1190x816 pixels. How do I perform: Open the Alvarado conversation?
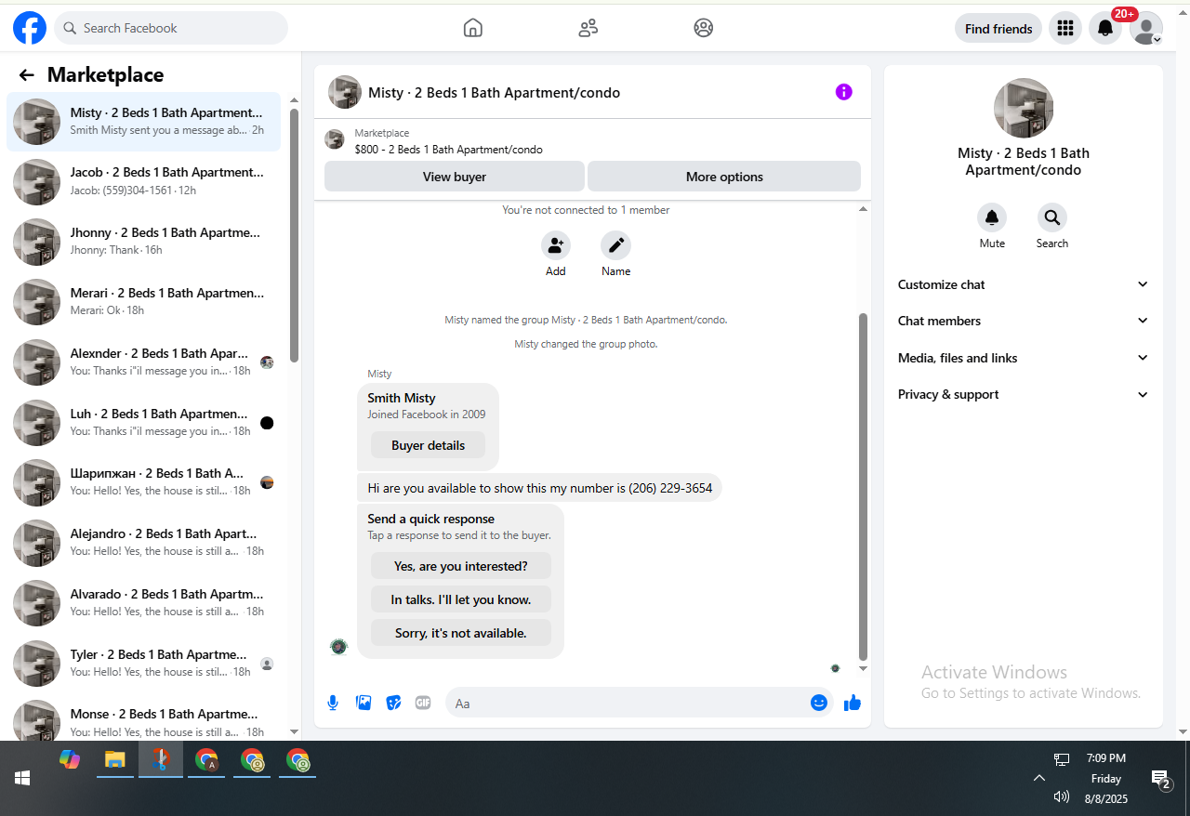144,603
